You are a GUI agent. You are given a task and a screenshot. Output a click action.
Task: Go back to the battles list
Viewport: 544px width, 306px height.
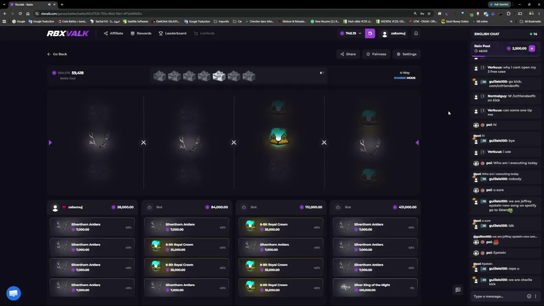tap(57, 54)
